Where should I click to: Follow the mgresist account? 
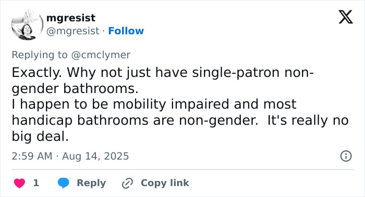[x=126, y=31]
